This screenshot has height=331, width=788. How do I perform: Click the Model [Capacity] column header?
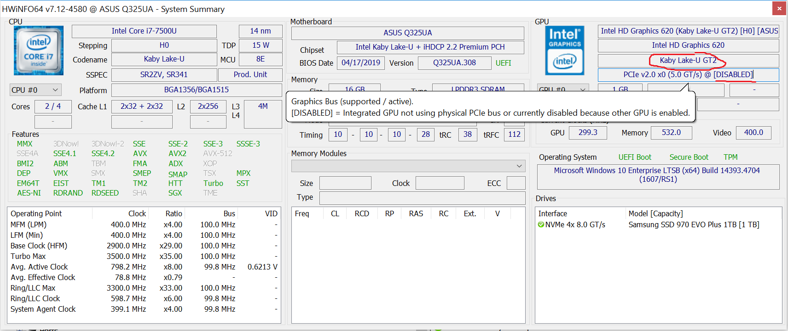tap(656, 214)
